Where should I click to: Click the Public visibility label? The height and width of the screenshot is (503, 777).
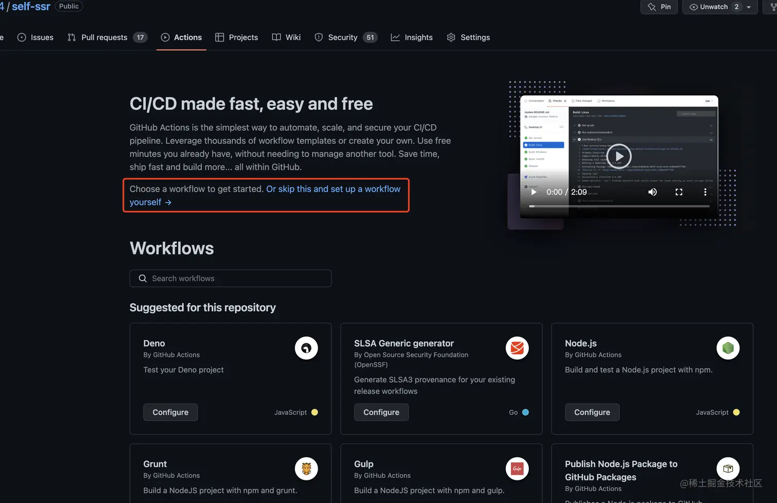click(69, 6)
